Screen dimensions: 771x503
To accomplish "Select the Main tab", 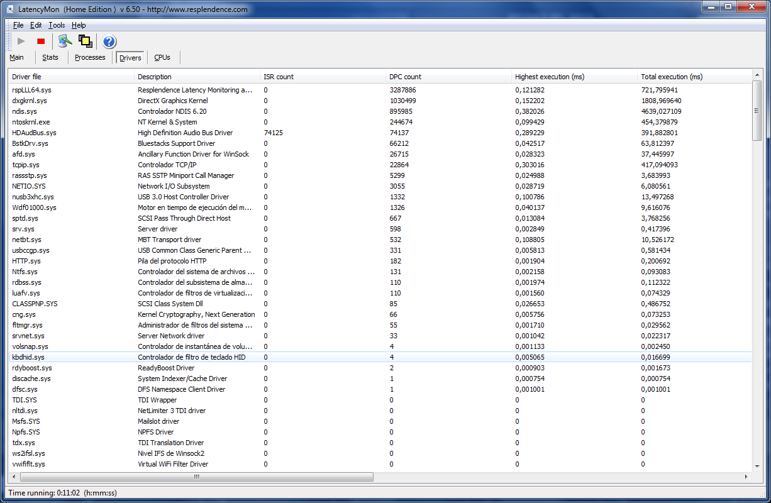I will click(17, 57).
